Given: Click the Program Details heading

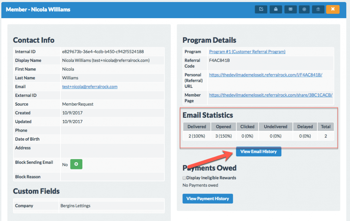Looking at the screenshot, I should click(x=210, y=40).
